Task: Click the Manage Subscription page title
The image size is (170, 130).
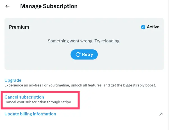Action: pos(49,6)
